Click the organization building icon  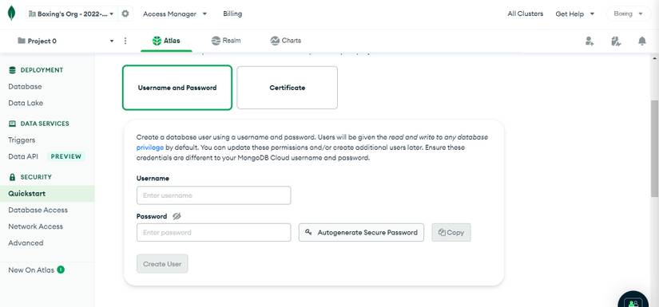(32, 14)
